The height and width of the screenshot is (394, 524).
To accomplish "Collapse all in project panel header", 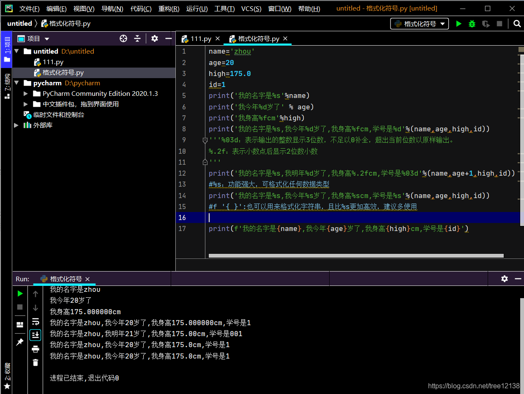I will pos(137,38).
